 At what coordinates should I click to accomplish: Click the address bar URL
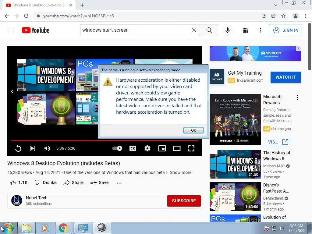pyautogui.click(x=78, y=16)
